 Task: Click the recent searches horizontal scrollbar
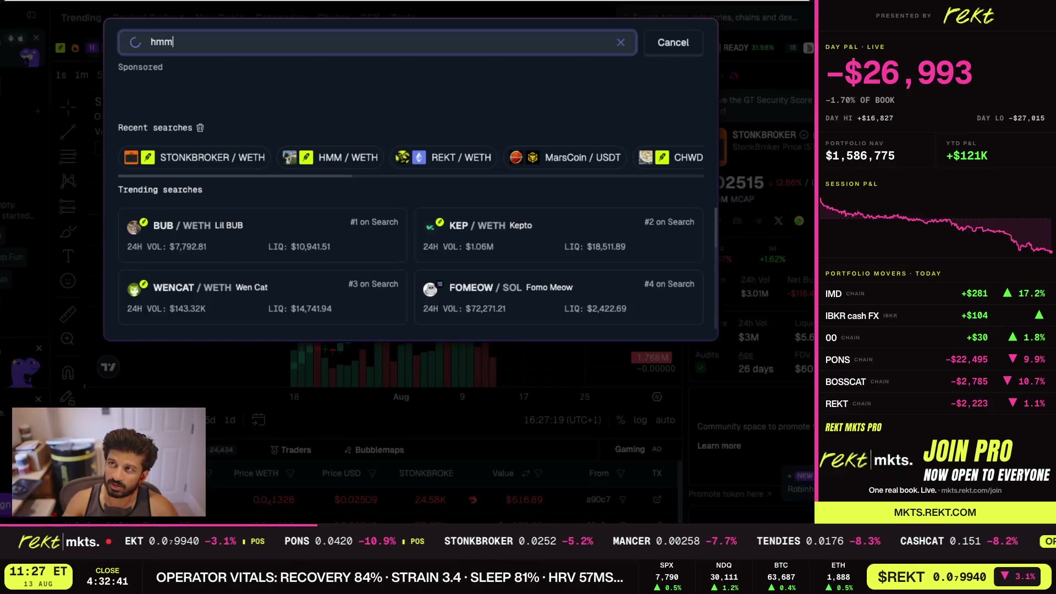pyautogui.click(x=235, y=176)
